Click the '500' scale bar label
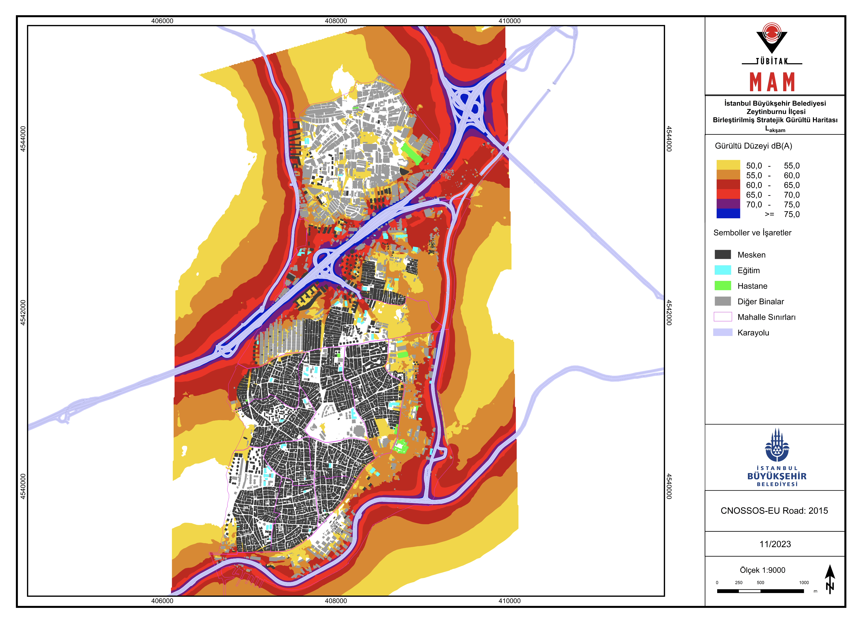Screen dimensions: 859x621 click(760, 583)
